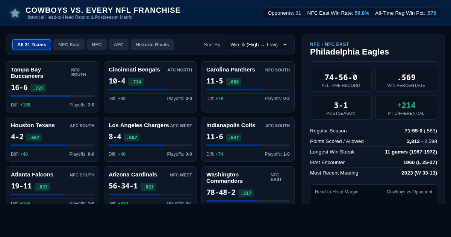This screenshot has width=451, height=237.
Task: Click the +214 Pt Differential tile
Action: pyautogui.click(x=406, y=108)
